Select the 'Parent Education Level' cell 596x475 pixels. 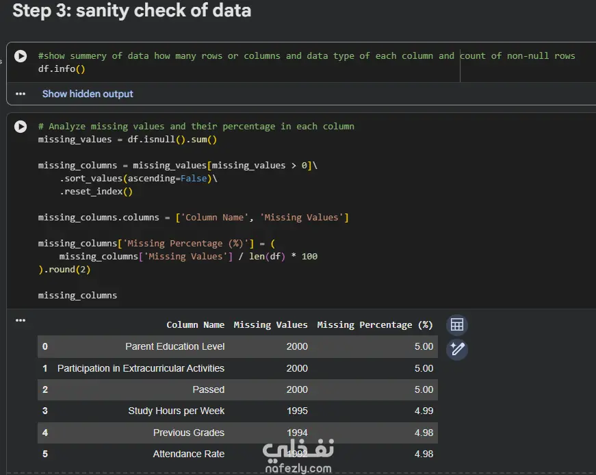175,346
